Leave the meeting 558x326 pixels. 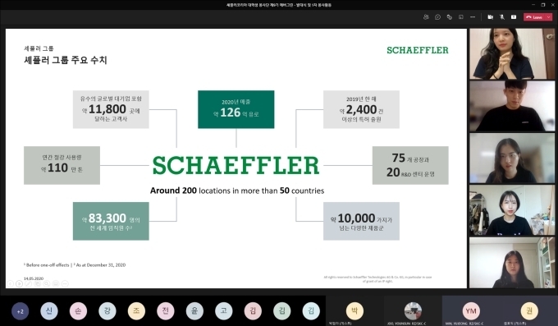534,17
